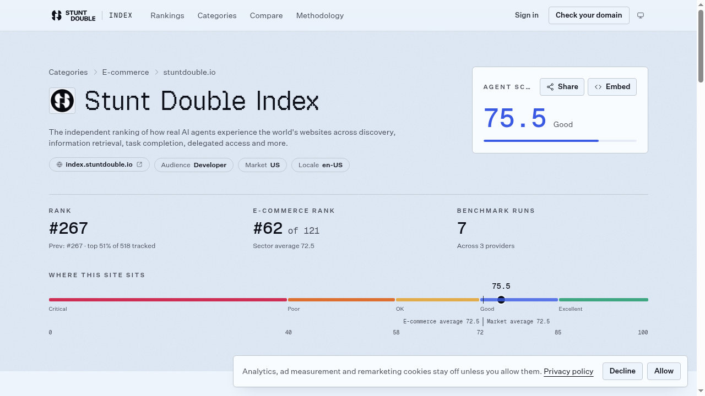Go to Categories in the breadcrumb
The image size is (705, 396).
(68, 73)
